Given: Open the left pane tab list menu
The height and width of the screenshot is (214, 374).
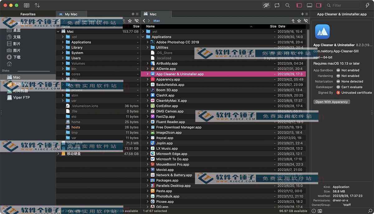Looking at the screenshot, I should [137, 14].
